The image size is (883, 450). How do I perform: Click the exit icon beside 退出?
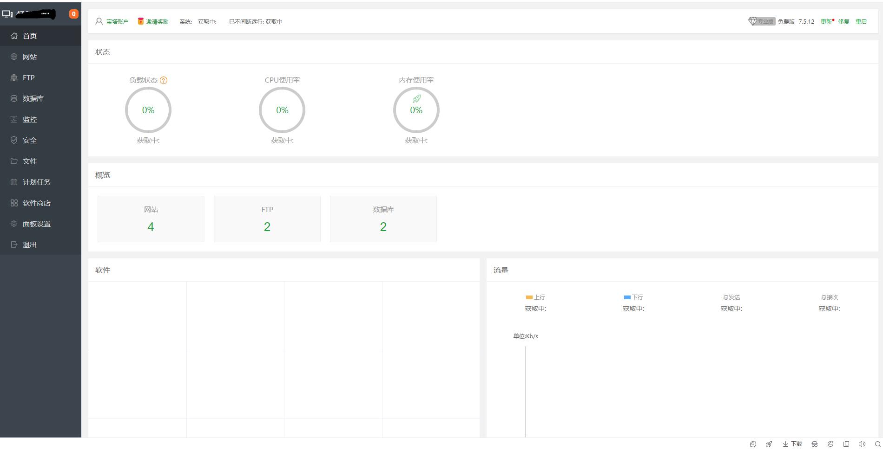(14, 244)
